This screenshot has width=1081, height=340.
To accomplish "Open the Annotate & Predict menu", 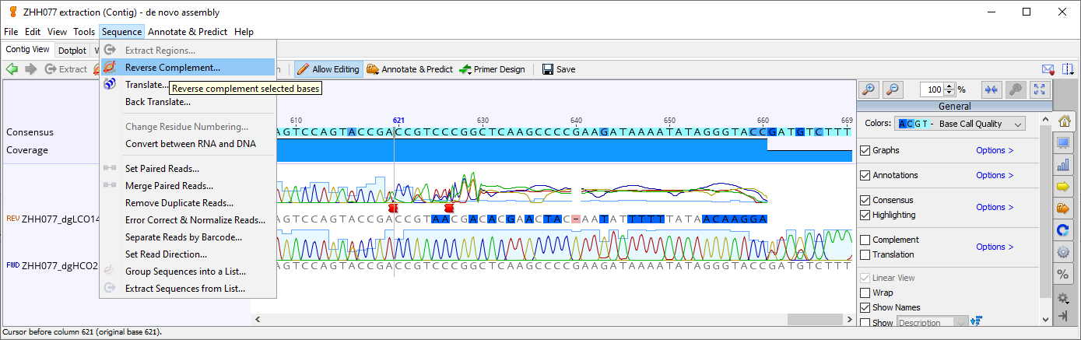I will pos(188,32).
